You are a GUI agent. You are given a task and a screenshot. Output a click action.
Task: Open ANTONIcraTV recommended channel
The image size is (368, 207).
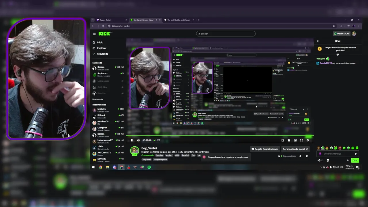click(108, 154)
